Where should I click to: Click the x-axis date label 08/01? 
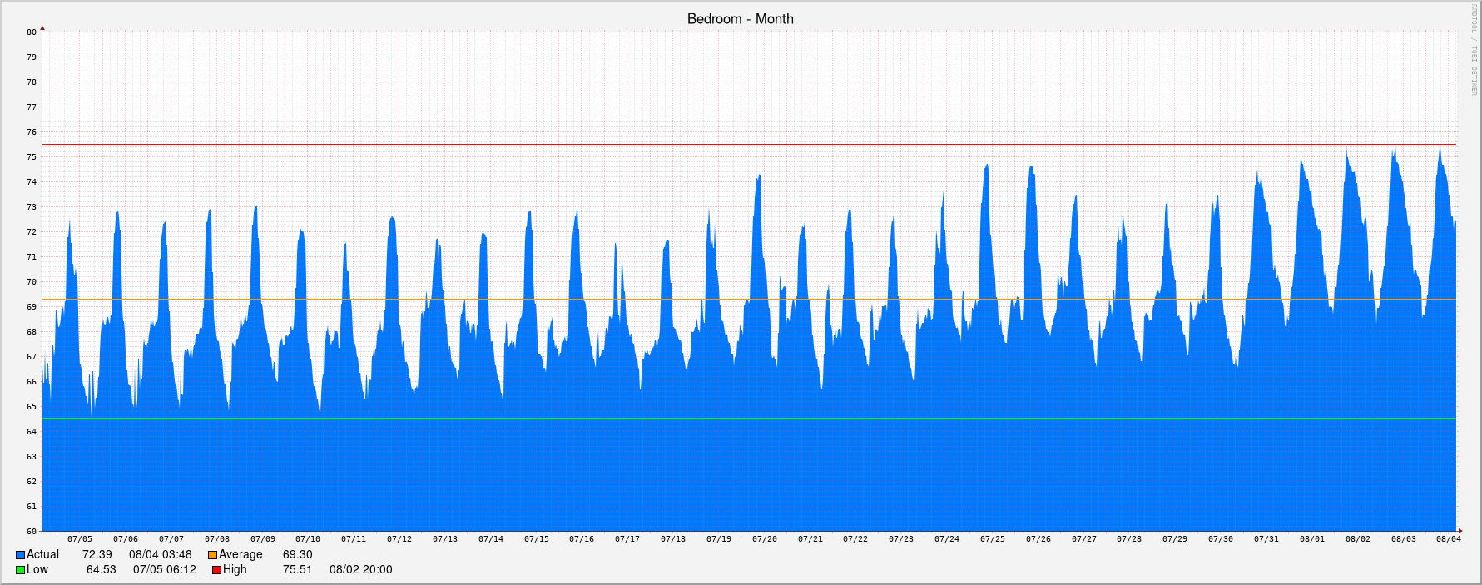tap(1312, 539)
